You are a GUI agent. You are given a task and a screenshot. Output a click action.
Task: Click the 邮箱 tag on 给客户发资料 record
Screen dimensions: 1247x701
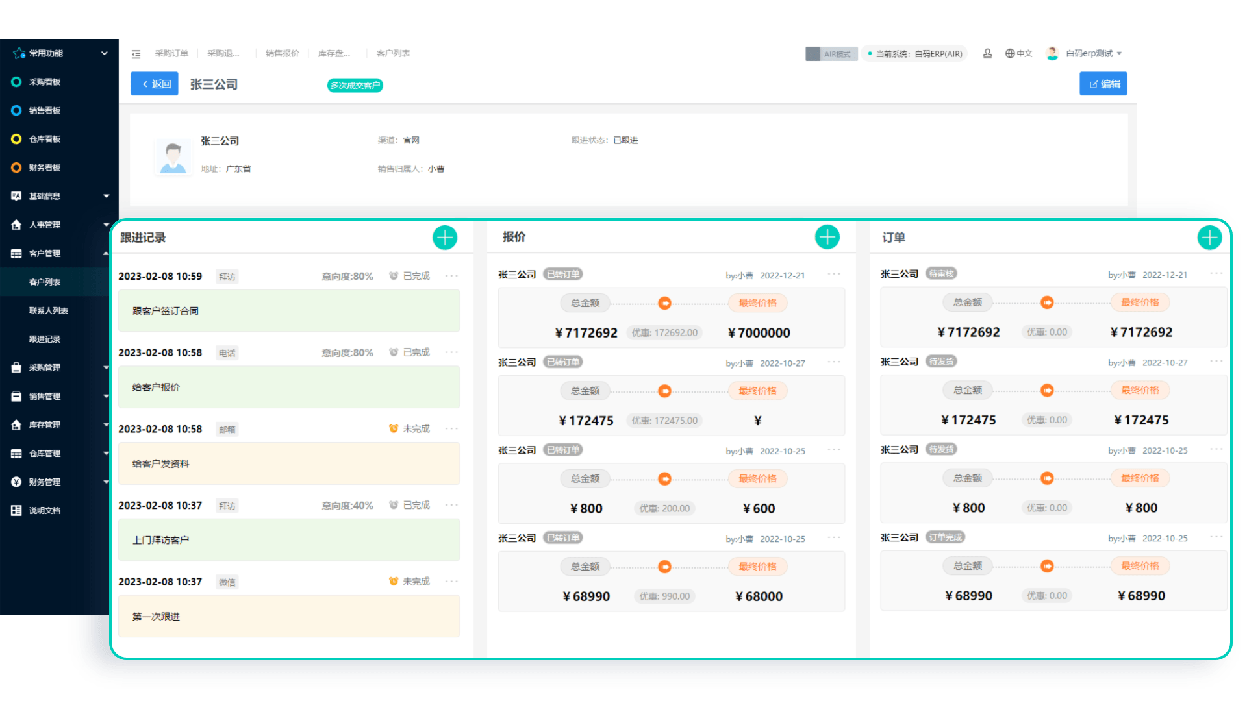[227, 430]
